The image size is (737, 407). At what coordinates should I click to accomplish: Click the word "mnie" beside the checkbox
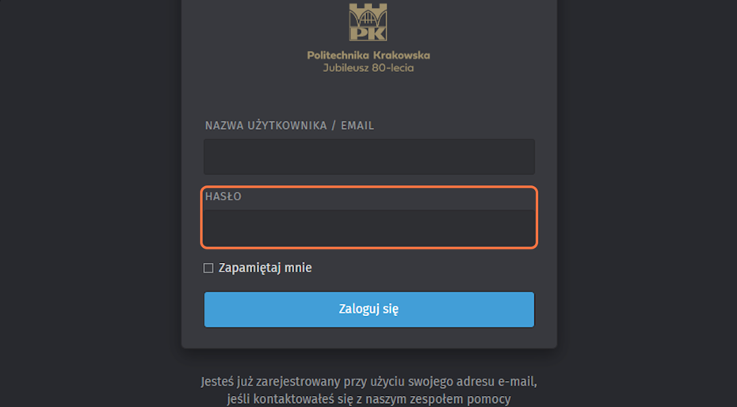(298, 268)
